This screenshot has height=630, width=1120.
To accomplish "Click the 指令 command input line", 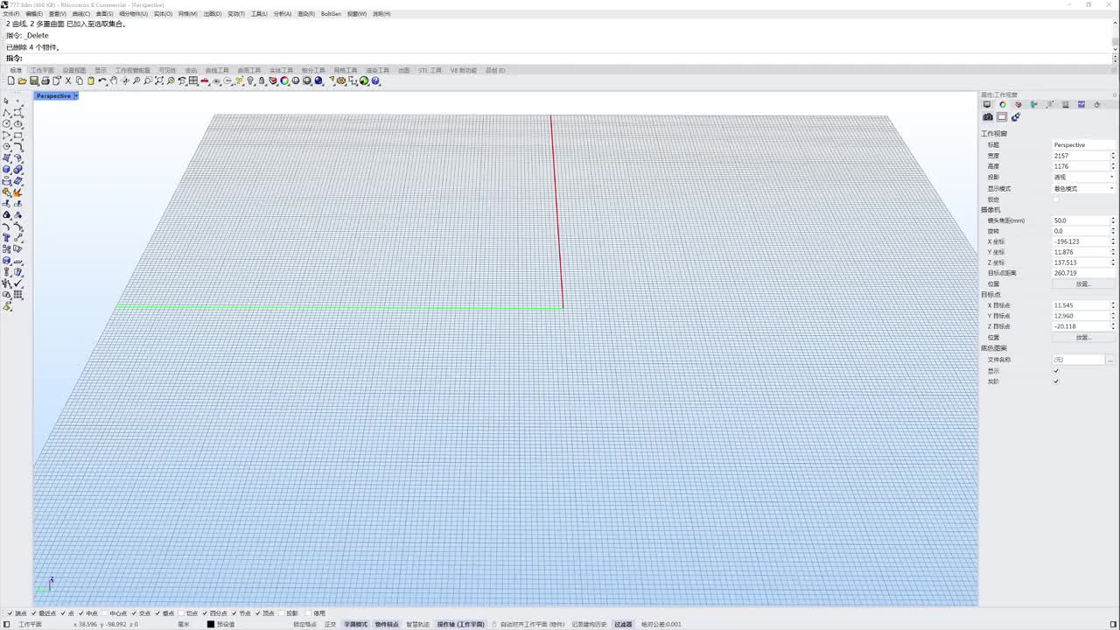I will pyautogui.click(x=560, y=59).
